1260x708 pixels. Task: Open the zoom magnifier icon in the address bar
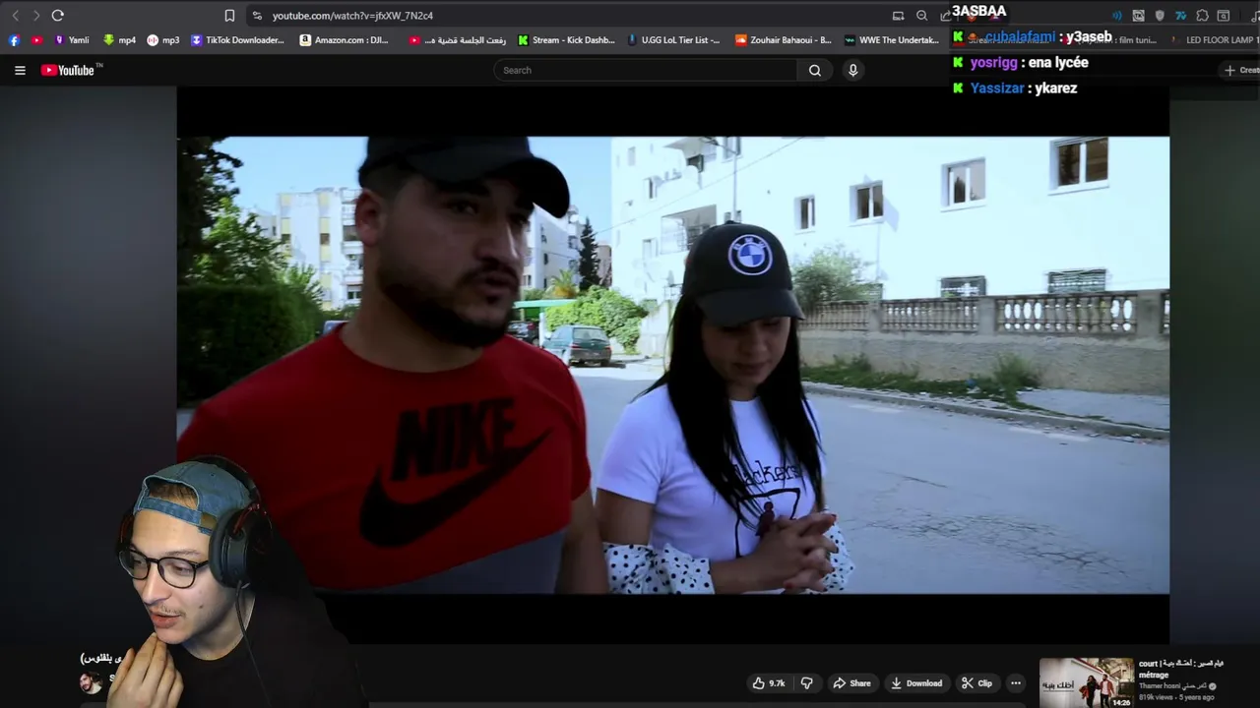(x=921, y=16)
